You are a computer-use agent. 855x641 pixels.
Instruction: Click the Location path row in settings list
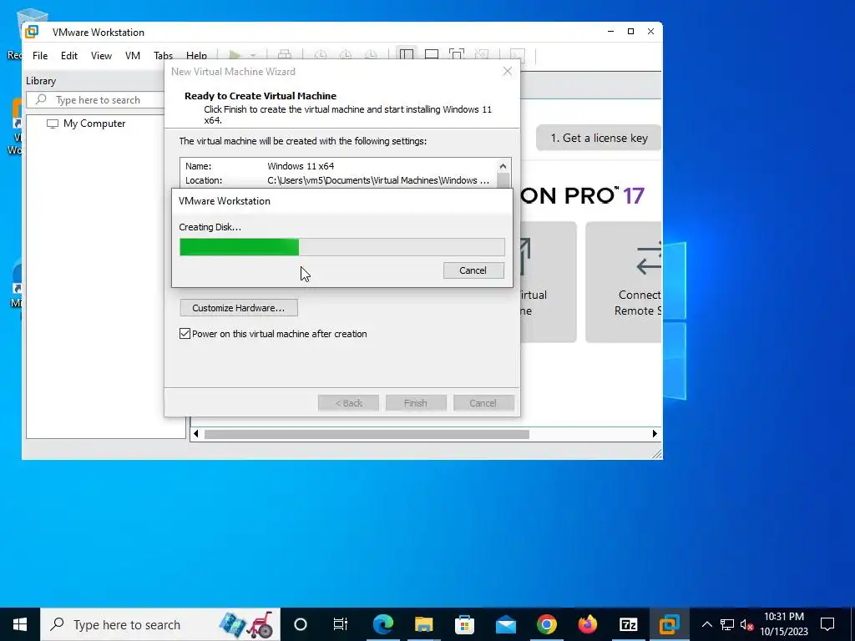[338, 180]
